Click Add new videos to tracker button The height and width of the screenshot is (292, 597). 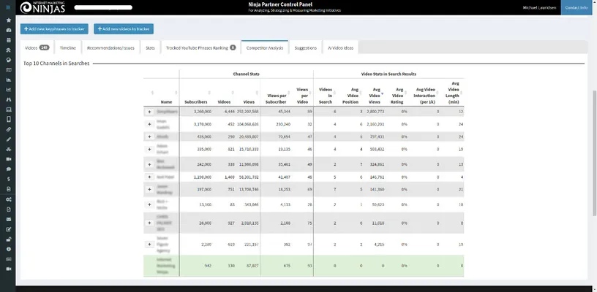pyautogui.click(x=123, y=29)
